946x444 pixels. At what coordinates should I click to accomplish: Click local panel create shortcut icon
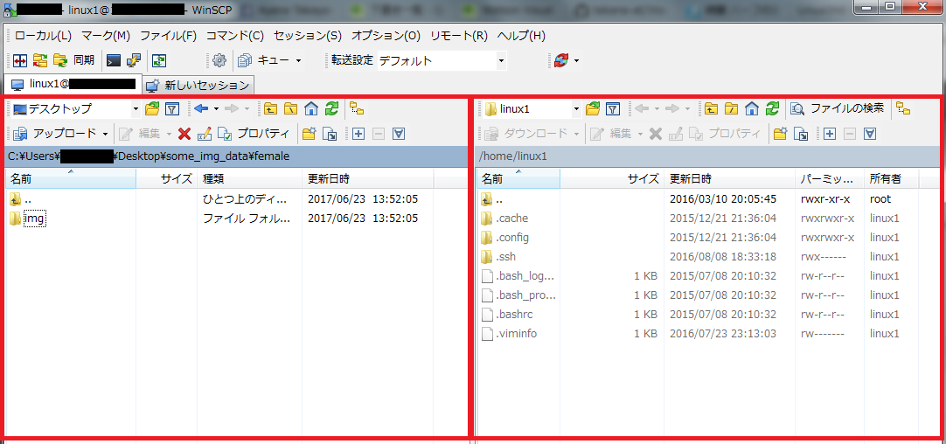point(330,134)
